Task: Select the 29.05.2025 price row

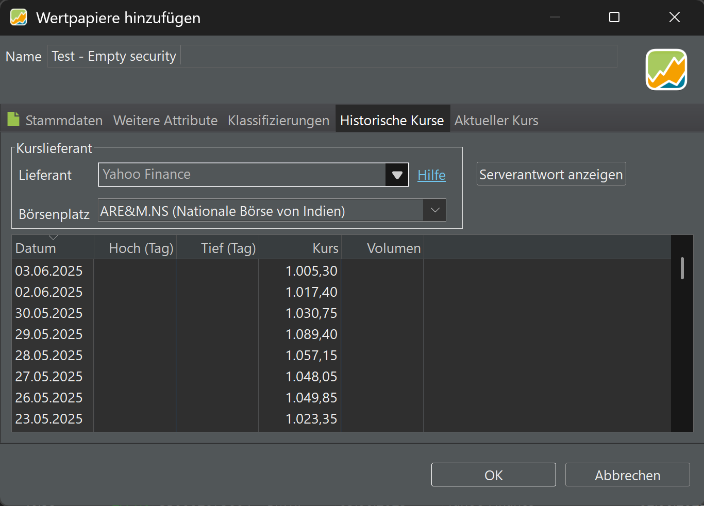Action: click(341, 334)
